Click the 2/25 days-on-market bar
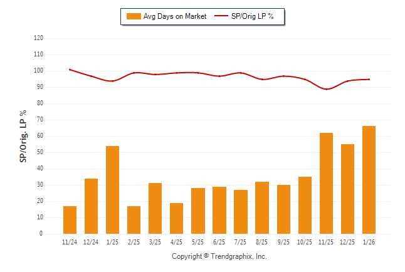This screenshot has width=405, height=272. 134,220
